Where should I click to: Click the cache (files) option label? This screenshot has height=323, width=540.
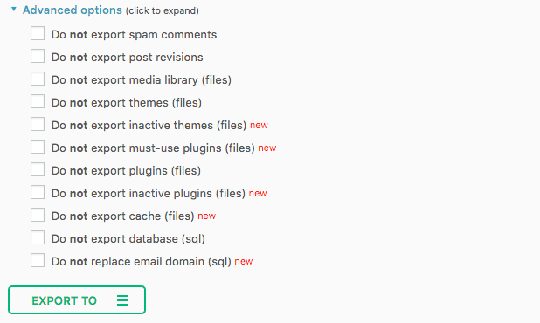[x=123, y=216]
